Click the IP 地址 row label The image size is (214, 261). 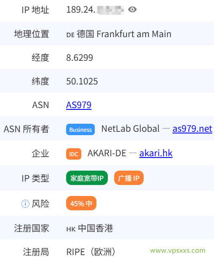[x=35, y=10]
